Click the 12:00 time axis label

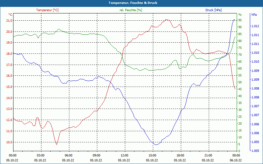click(x=125, y=155)
